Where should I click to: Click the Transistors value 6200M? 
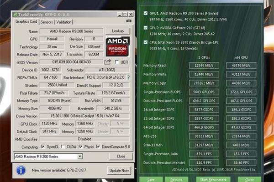coord(94,54)
